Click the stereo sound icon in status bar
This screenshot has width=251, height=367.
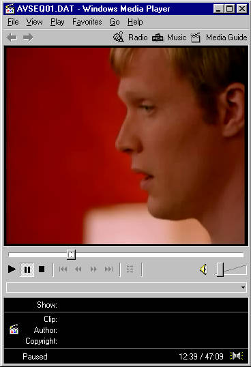(236, 356)
